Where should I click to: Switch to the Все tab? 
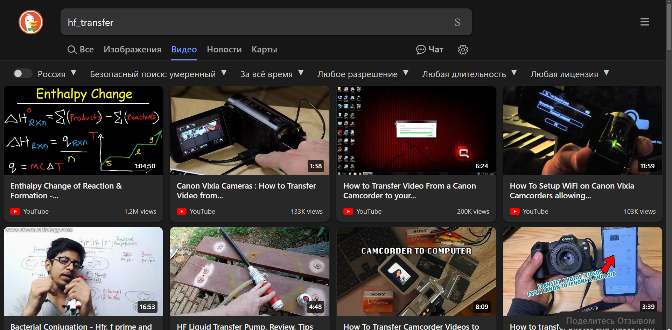point(80,50)
